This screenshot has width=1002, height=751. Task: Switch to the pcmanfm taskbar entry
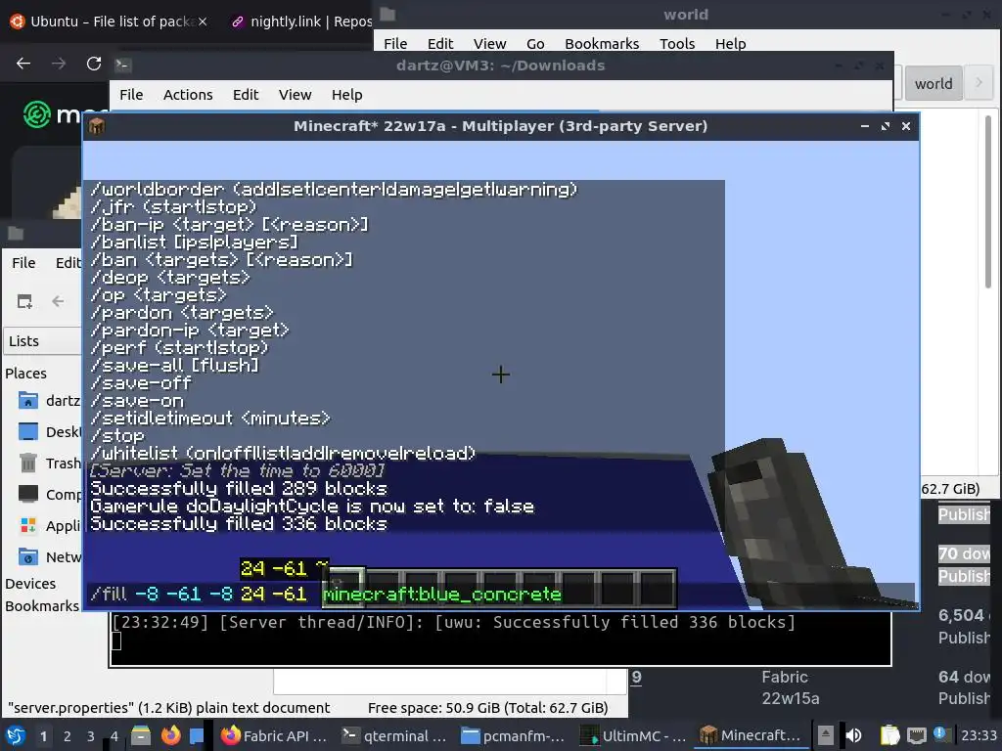coord(513,735)
